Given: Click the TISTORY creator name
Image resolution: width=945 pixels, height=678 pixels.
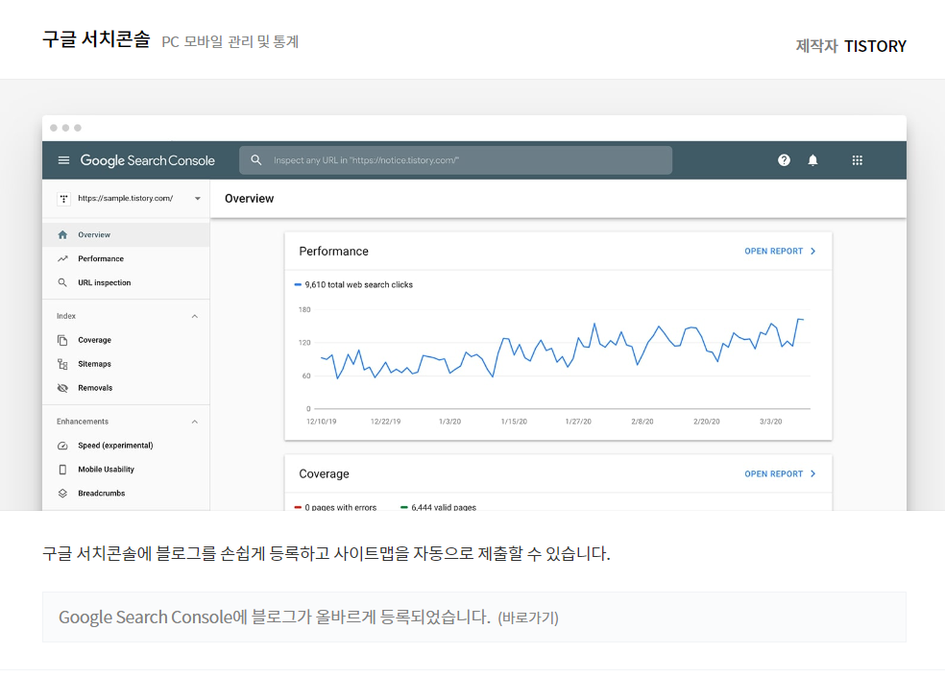Looking at the screenshot, I should point(875,46).
